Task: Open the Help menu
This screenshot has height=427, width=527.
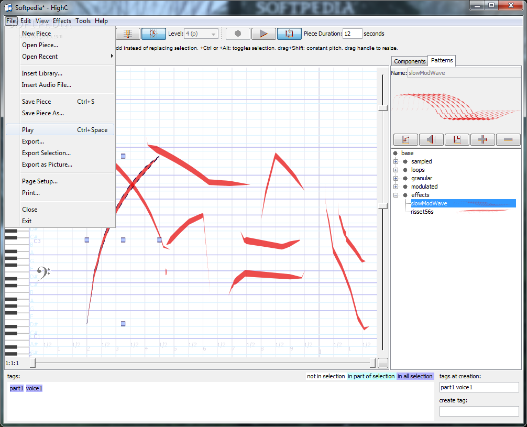Action: (101, 21)
